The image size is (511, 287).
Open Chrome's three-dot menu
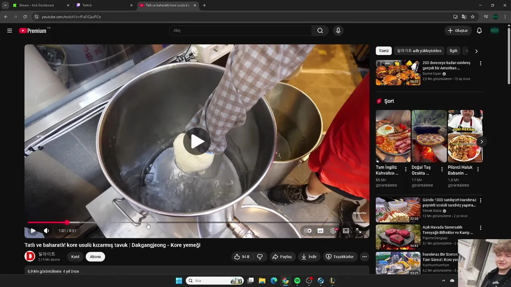pos(505,17)
